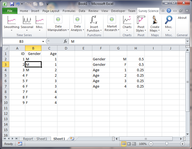The height and width of the screenshot is (149, 192).
Task: Open the Market Research dropdown arrow
Action: click(x=118, y=30)
